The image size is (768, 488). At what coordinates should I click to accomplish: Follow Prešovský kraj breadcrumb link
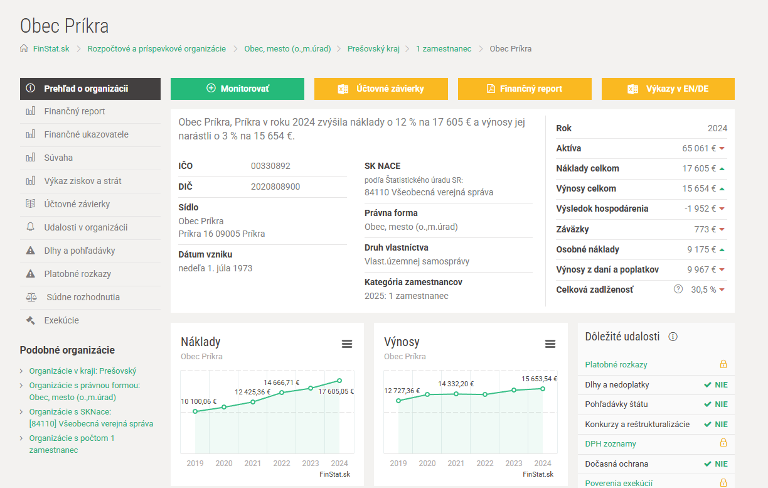coord(373,48)
